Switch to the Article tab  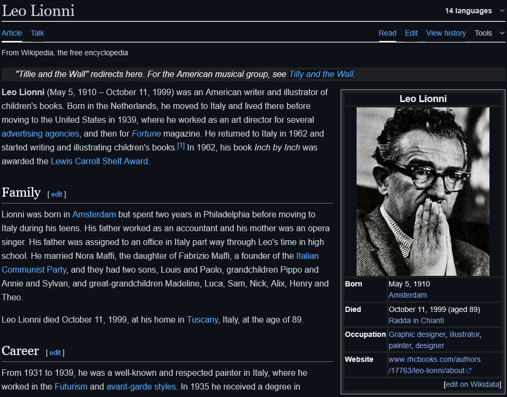click(12, 33)
